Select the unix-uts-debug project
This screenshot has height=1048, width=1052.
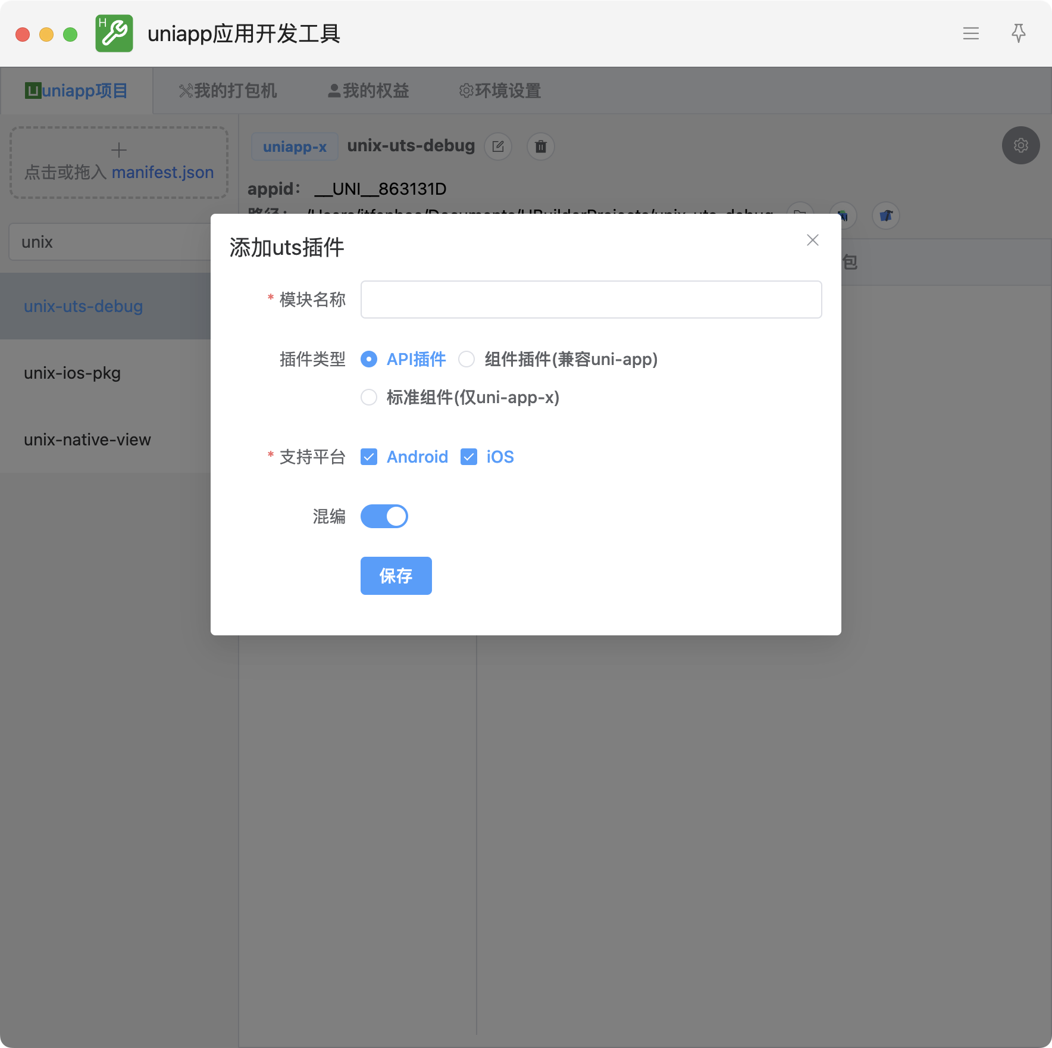pos(105,306)
